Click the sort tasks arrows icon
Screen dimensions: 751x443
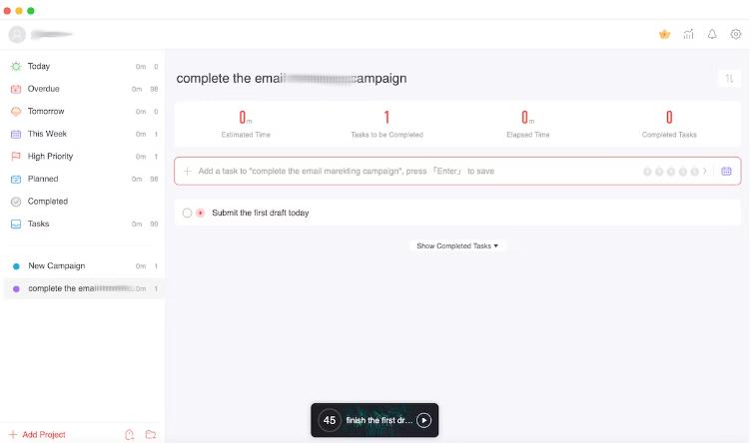click(x=729, y=78)
